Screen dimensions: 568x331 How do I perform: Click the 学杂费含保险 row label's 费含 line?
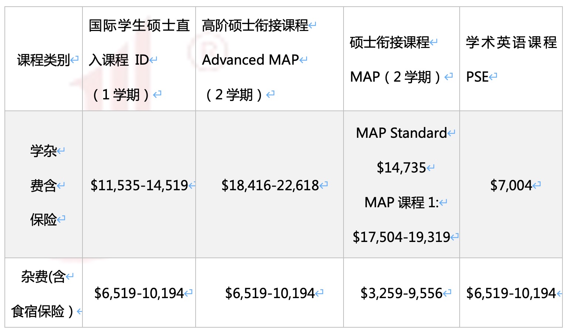pos(43,185)
